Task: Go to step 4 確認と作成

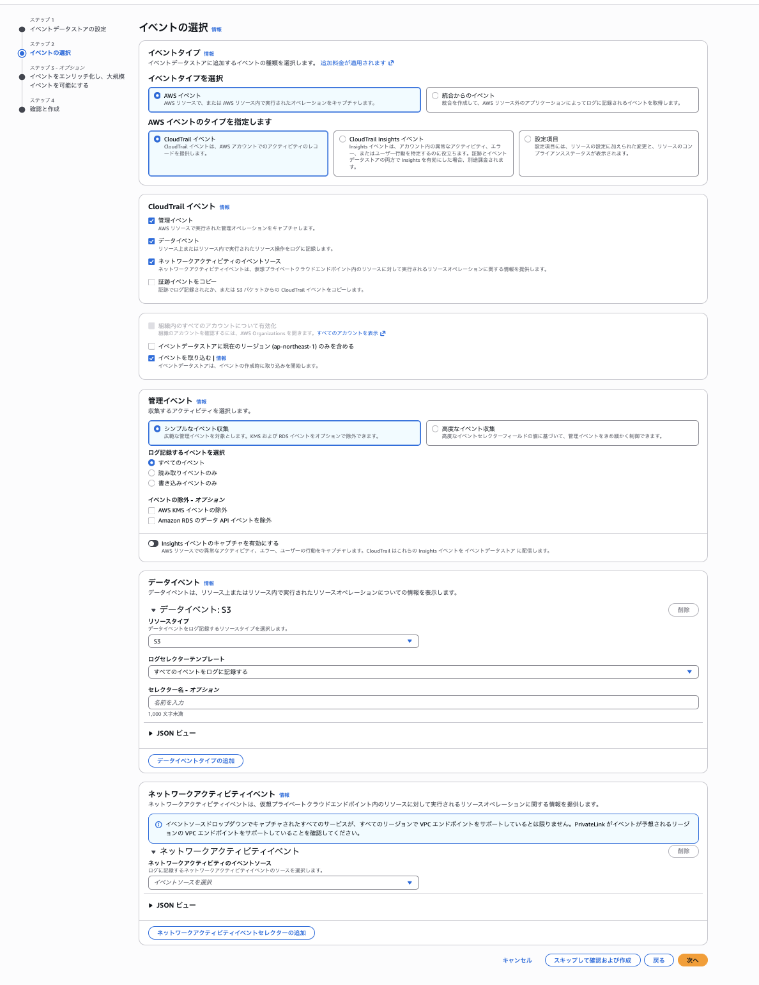Action: pyautogui.click(x=44, y=109)
